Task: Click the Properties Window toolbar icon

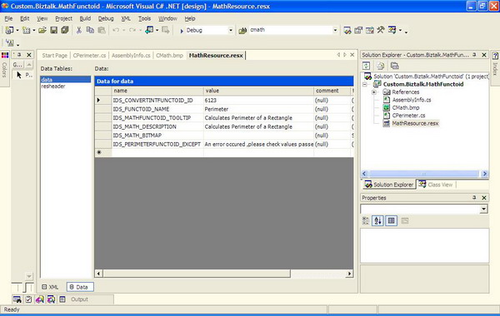Action: tap(358, 30)
